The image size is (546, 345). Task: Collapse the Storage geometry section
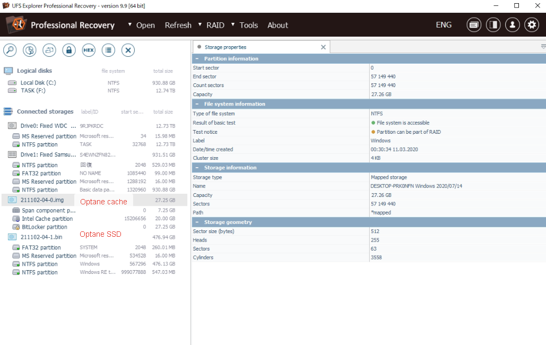coord(197,222)
